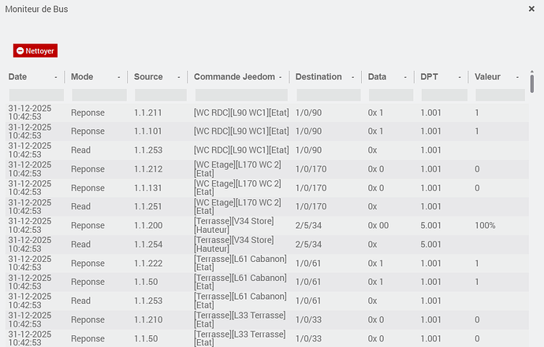
Task: Sort by the Source column header
Action: [x=148, y=76]
